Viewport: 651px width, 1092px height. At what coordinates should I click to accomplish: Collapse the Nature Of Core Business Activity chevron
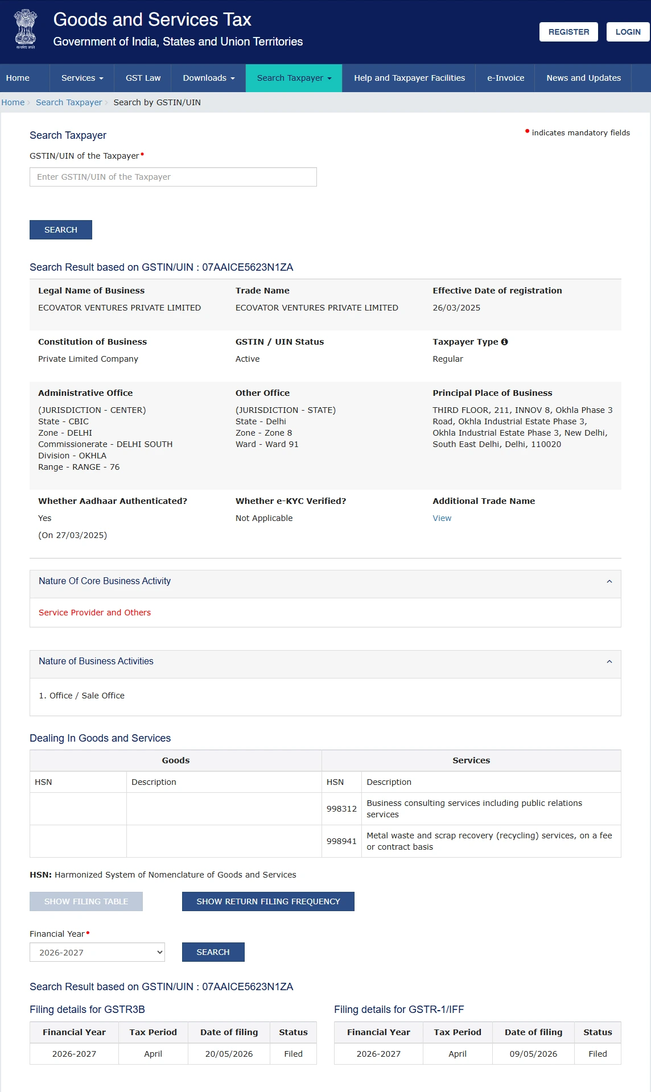tap(609, 581)
